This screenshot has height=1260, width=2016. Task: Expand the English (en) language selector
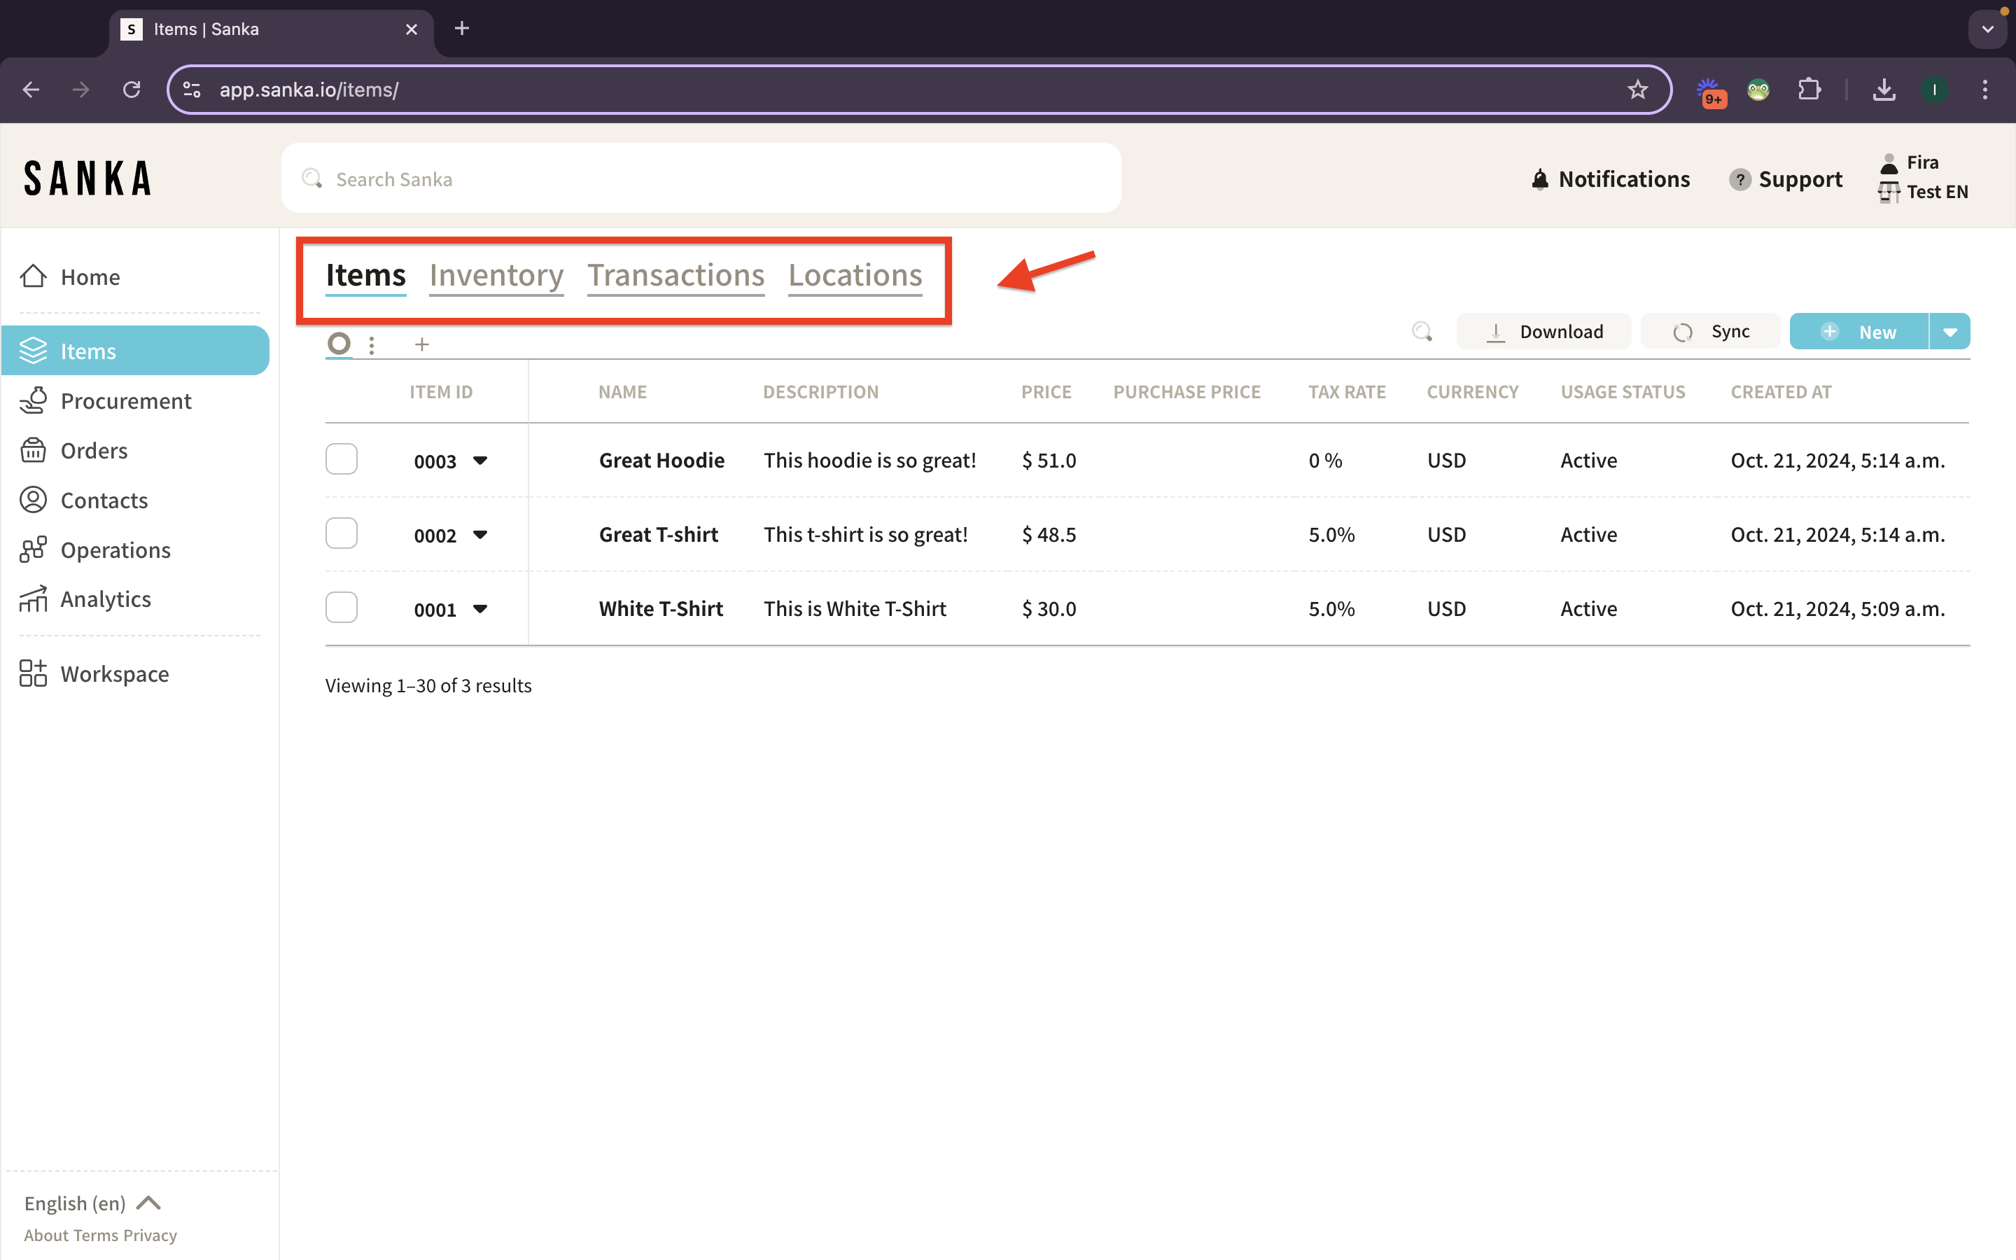92,1203
